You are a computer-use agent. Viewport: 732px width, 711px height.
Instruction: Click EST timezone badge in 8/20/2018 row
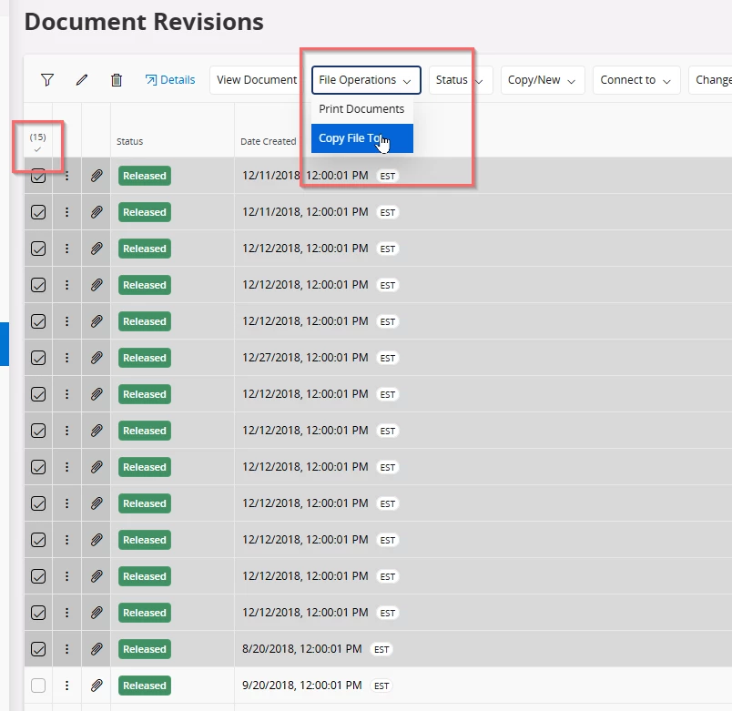381,649
